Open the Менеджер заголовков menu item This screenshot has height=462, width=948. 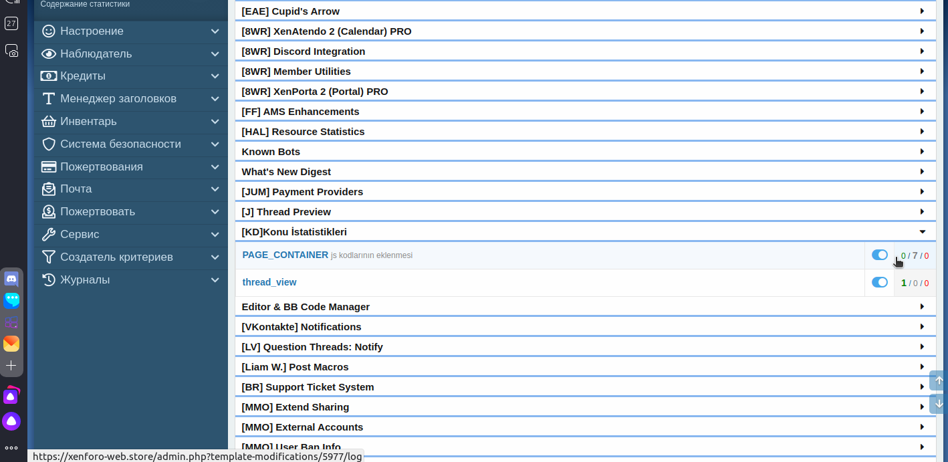(x=118, y=99)
